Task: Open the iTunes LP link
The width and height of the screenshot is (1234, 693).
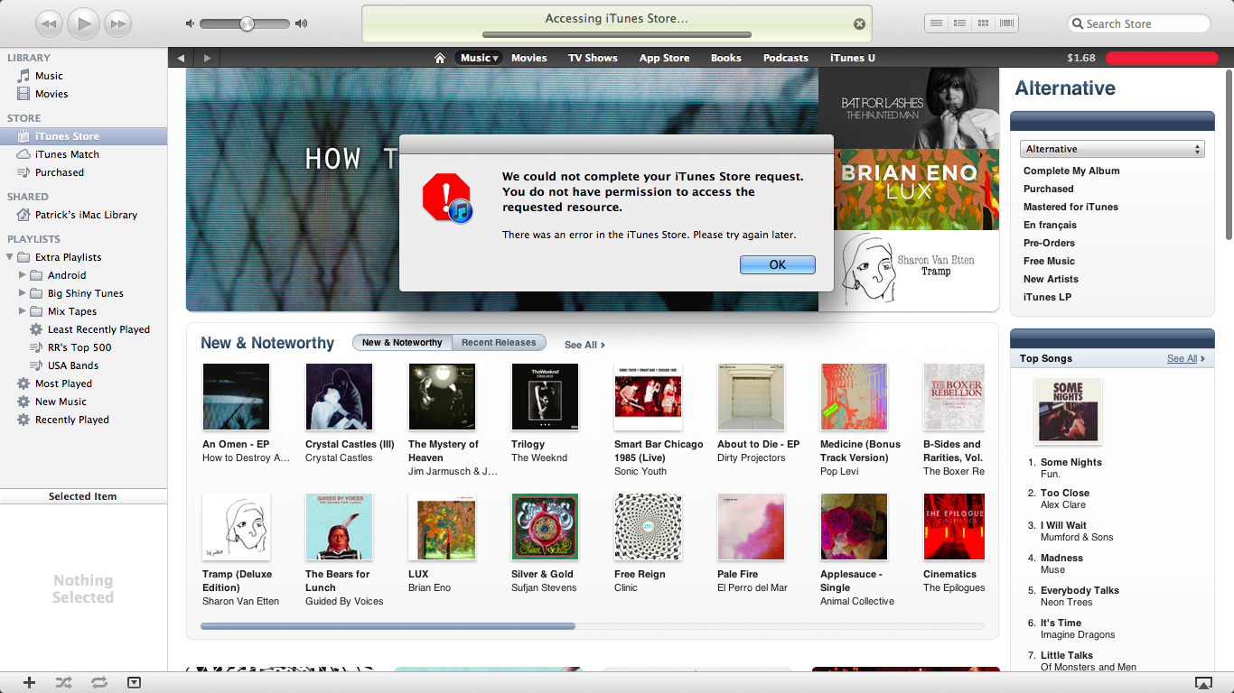Action: coord(1047,297)
